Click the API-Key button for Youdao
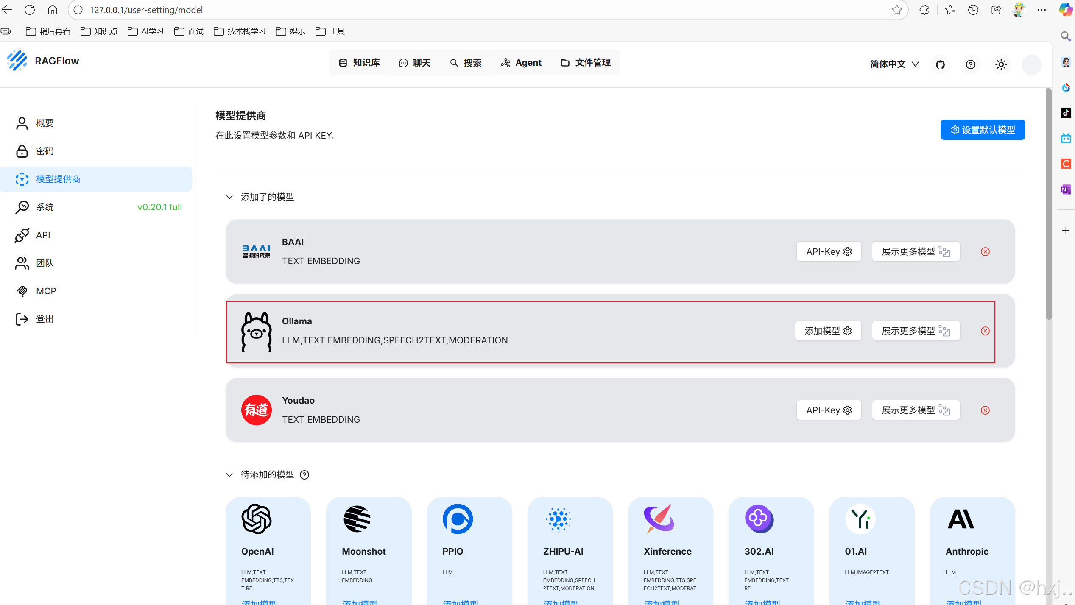 tap(829, 410)
